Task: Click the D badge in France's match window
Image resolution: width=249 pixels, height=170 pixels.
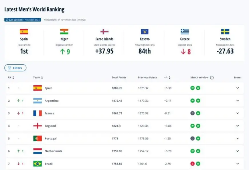Action: coord(193,113)
